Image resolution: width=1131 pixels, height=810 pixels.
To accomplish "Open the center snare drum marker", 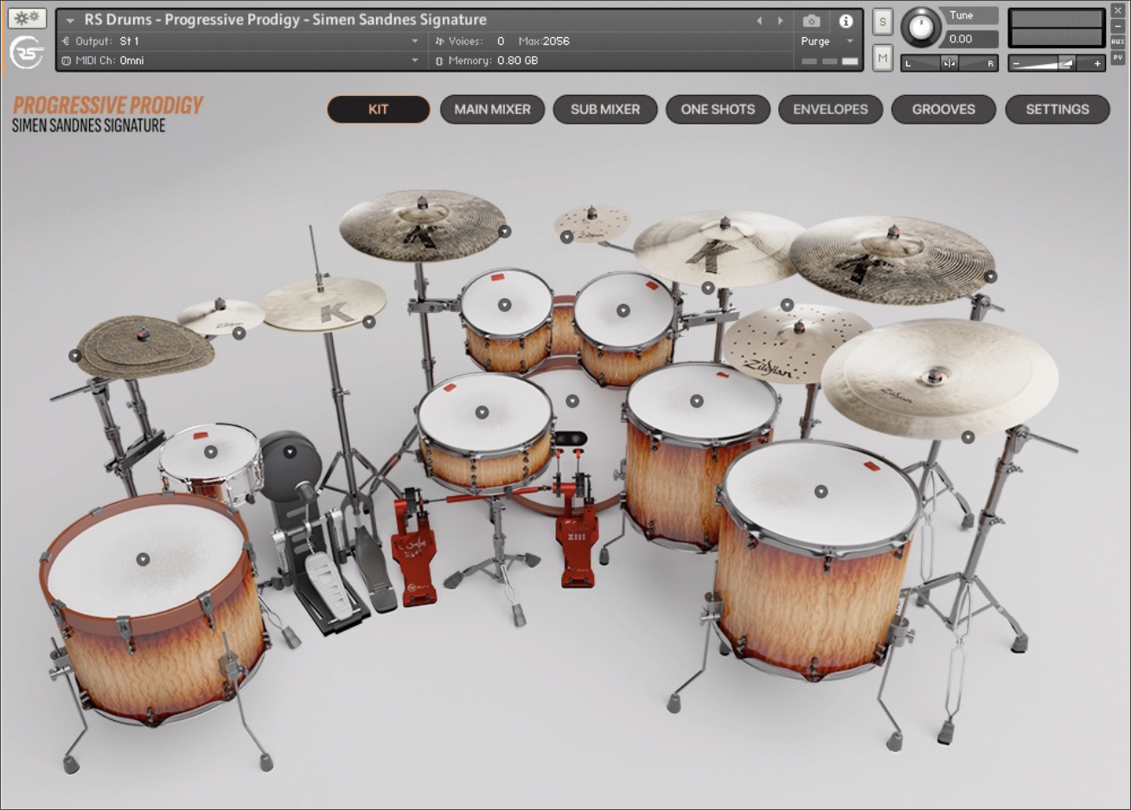I will pyautogui.click(x=482, y=412).
